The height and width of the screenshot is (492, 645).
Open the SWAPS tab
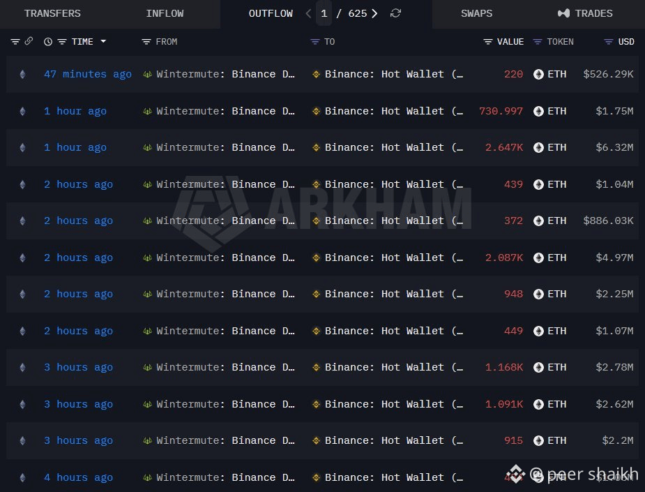coord(476,13)
